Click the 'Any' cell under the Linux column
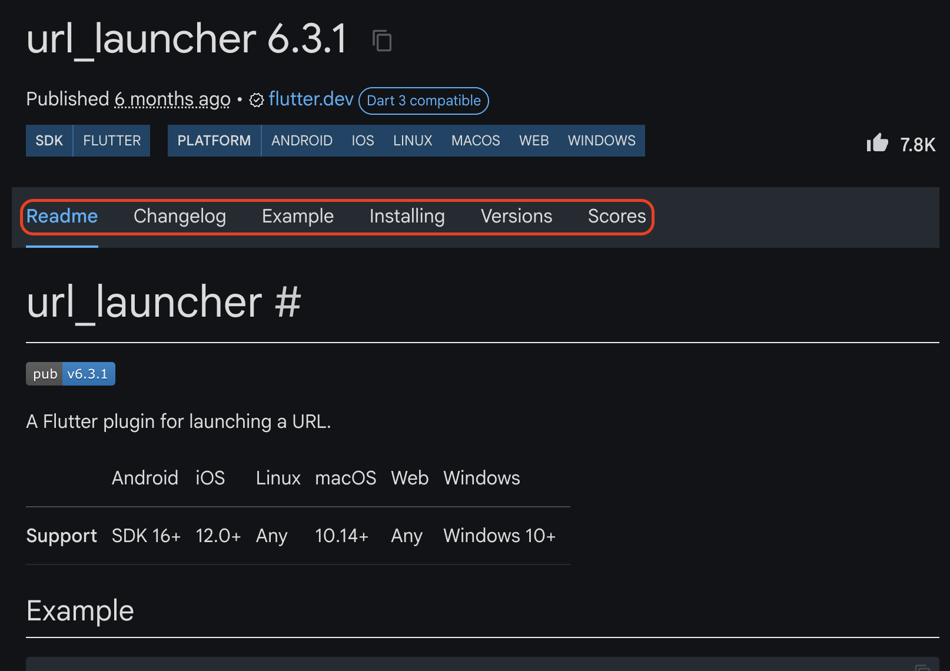This screenshot has height=671, width=950. tap(272, 536)
